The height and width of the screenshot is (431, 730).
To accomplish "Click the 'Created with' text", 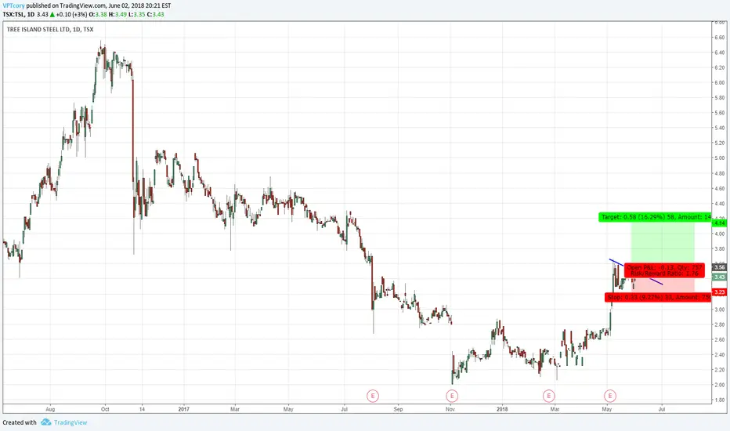I will click(20, 422).
